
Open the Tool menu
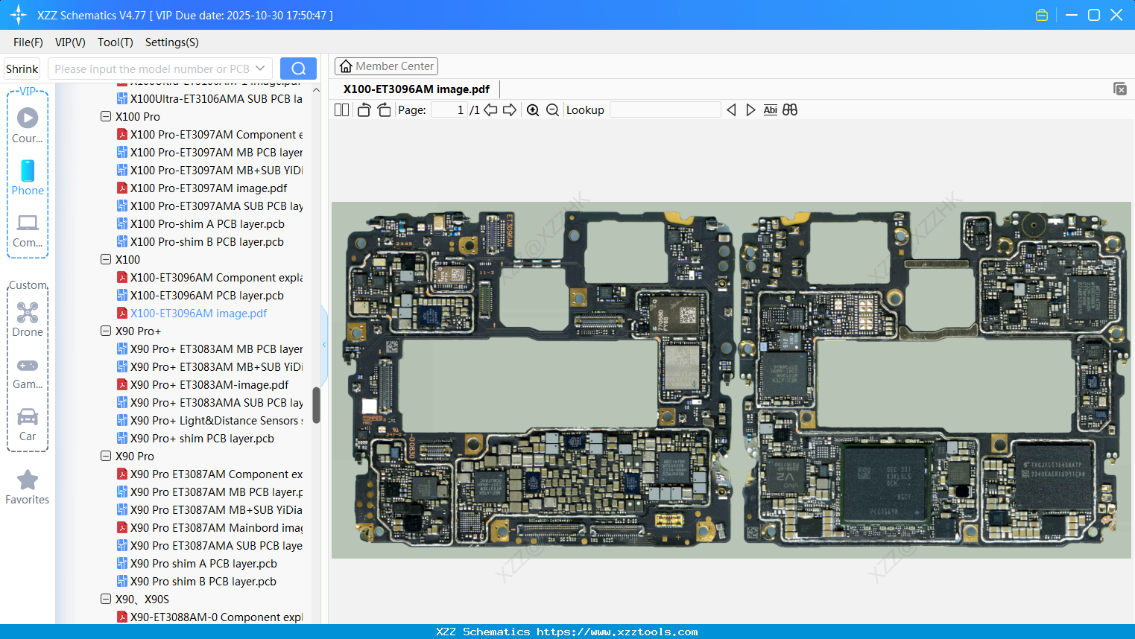tap(115, 42)
